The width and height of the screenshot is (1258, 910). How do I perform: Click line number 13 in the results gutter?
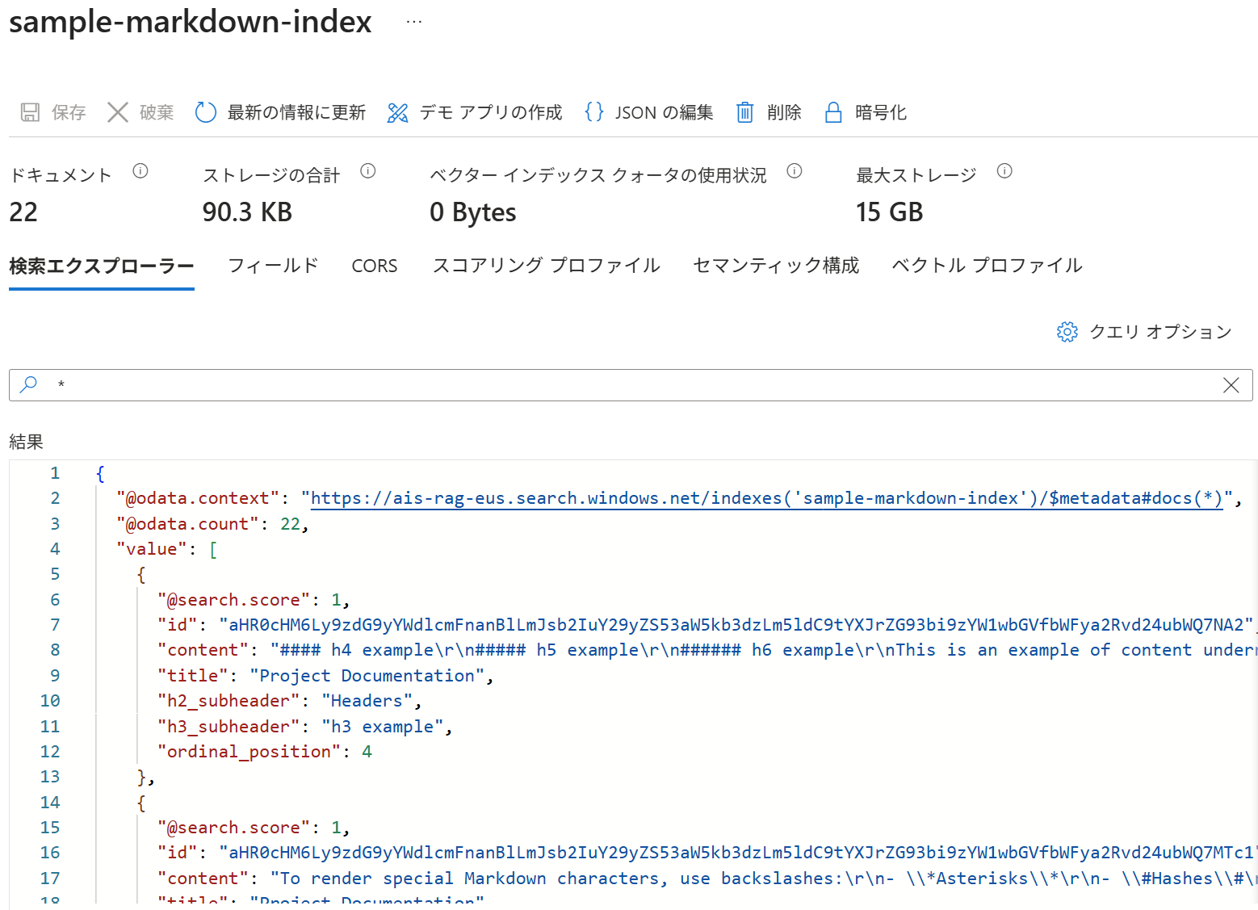[x=50, y=777]
